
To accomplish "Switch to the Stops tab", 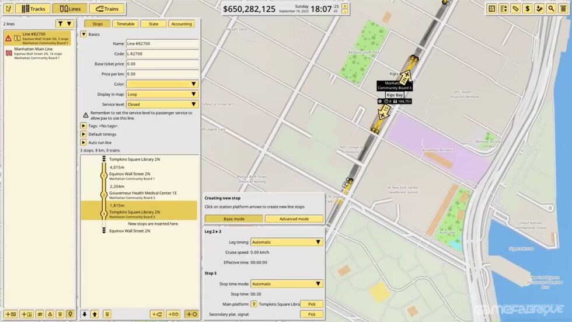I will pyautogui.click(x=97, y=24).
